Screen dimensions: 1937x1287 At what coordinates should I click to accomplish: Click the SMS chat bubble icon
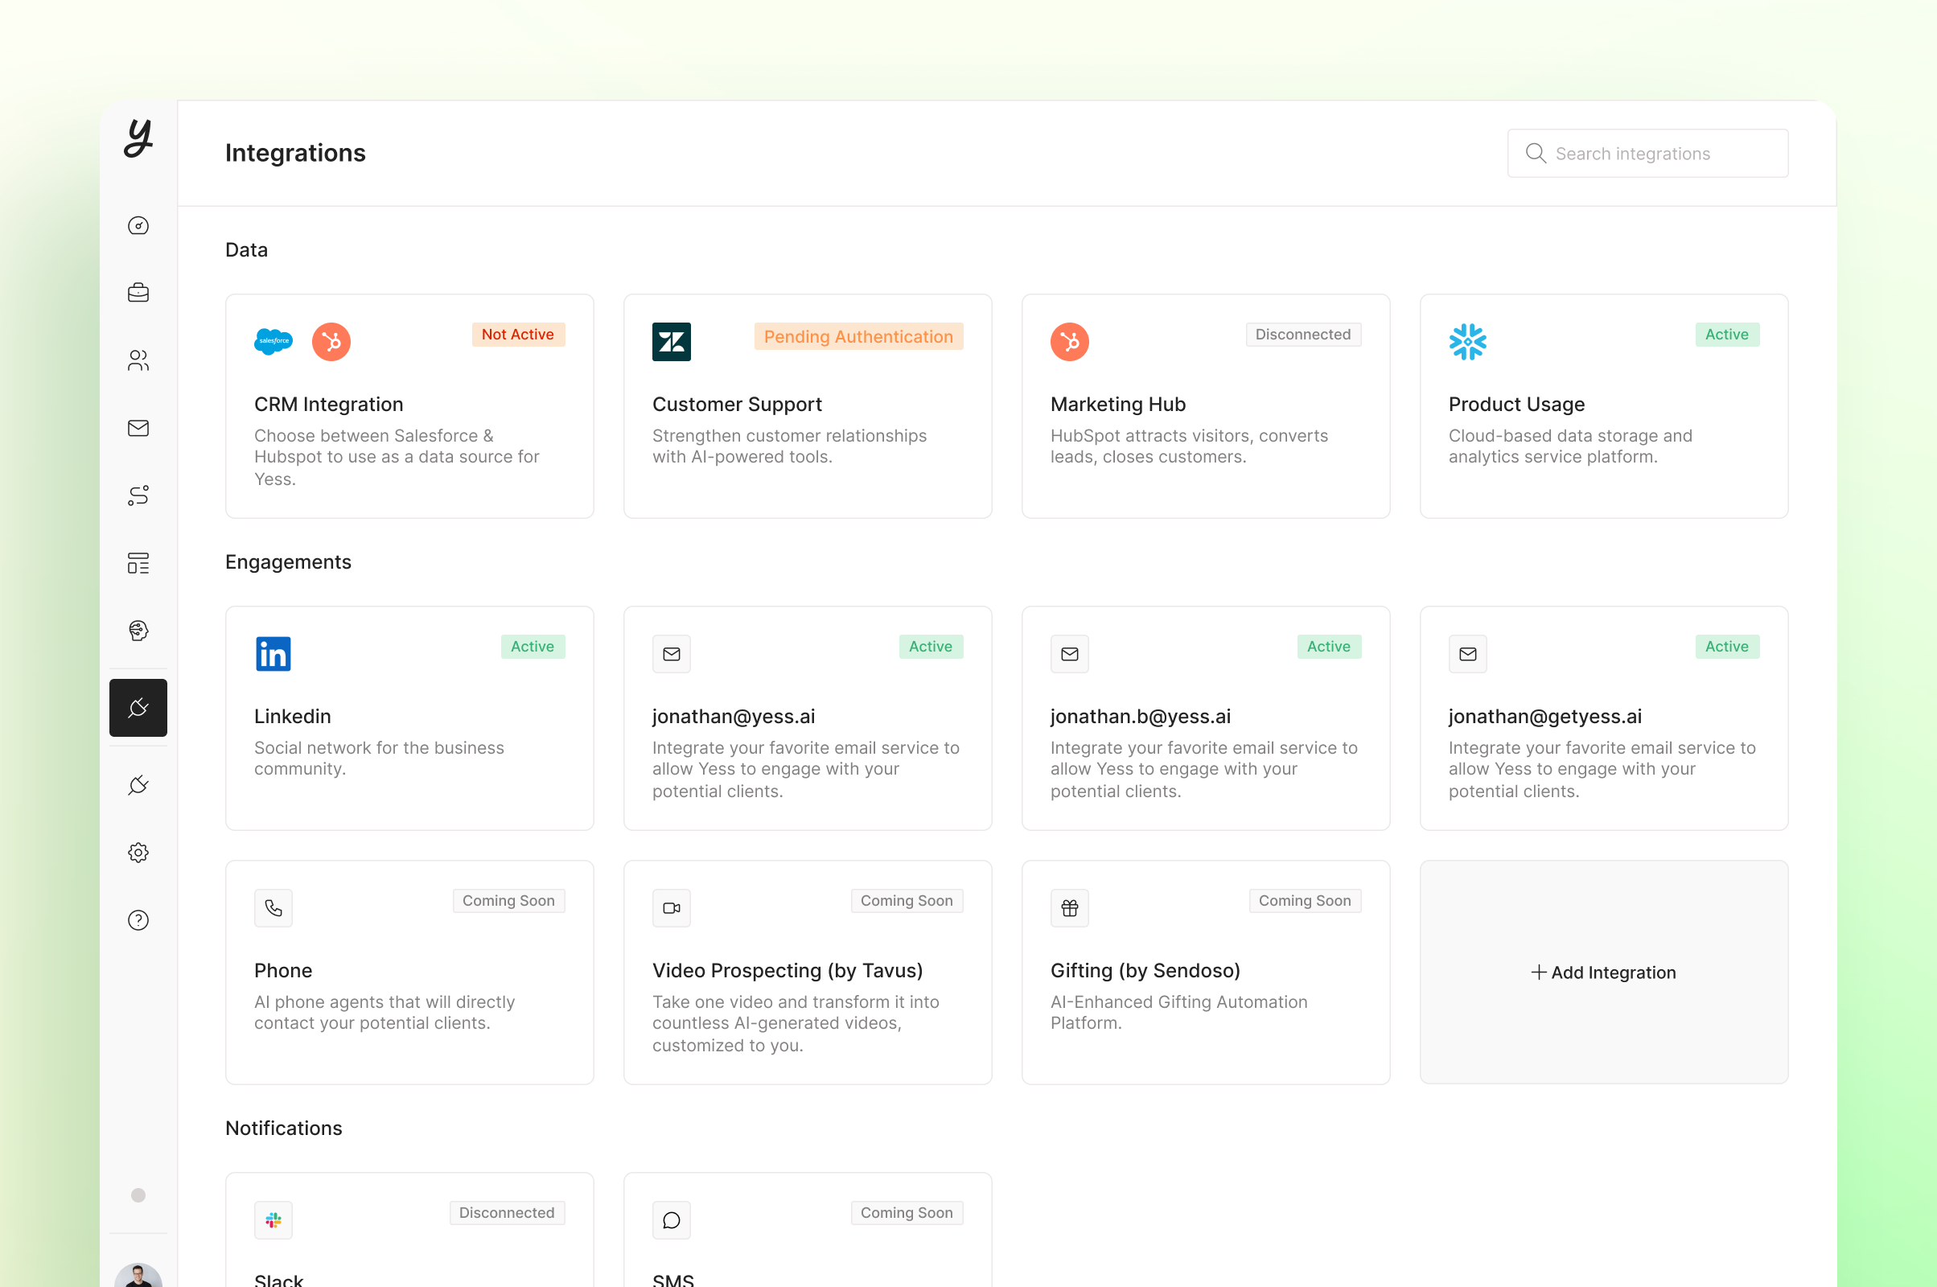tap(672, 1219)
